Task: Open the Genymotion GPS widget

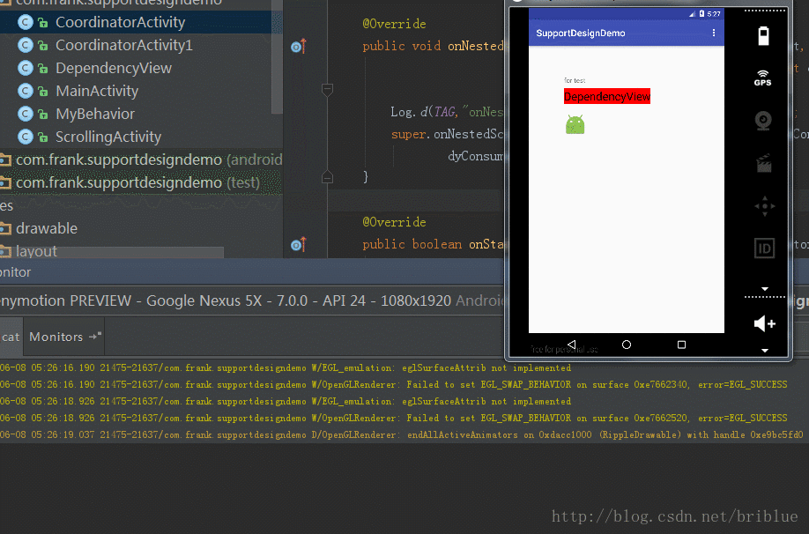Action: (762, 78)
